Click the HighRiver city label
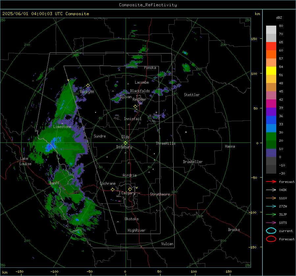 pos(136,230)
